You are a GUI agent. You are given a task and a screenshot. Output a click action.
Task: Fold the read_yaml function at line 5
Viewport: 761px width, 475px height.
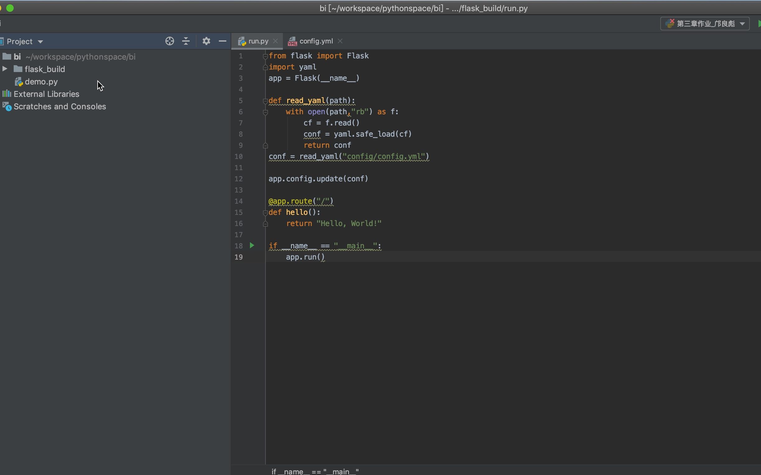pyautogui.click(x=265, y=101)
